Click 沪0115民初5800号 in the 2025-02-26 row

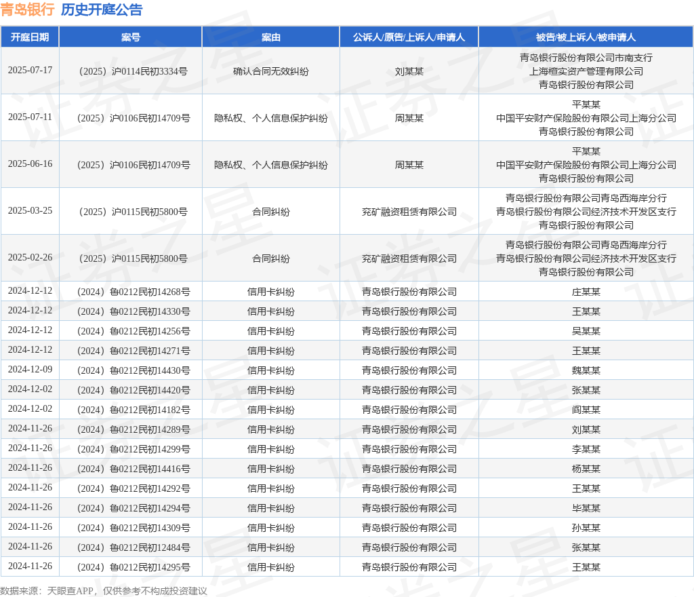(x=150, y=258)
